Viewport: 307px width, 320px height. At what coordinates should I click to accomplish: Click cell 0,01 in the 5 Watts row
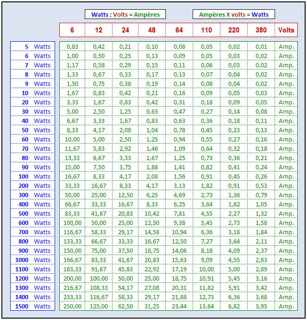click(x=261, y=46)
